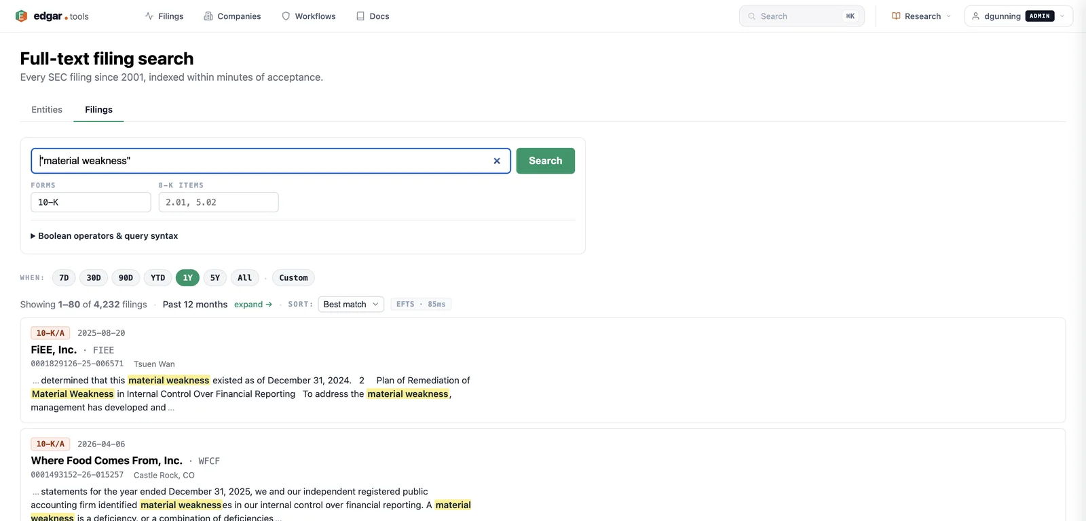This screenshot has width=1086, height=521.
Task: Clear the search query with the X
Action: tap(497, 161)
